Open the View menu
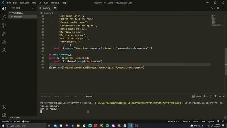 tap(34, 2)
